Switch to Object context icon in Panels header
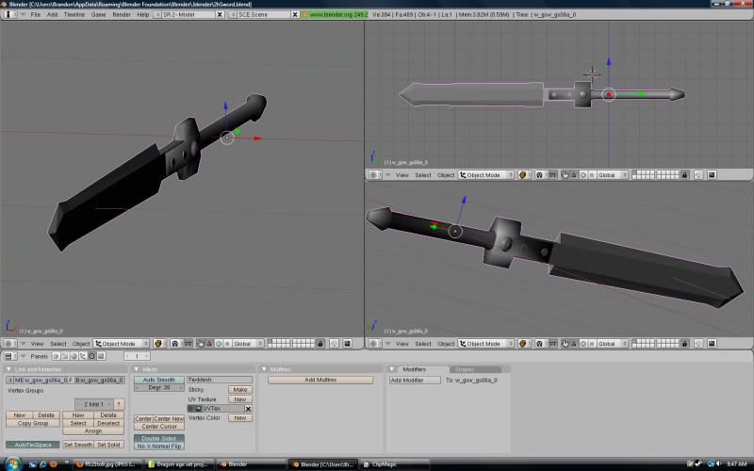754x471 pixels. [x=83, y=356]
